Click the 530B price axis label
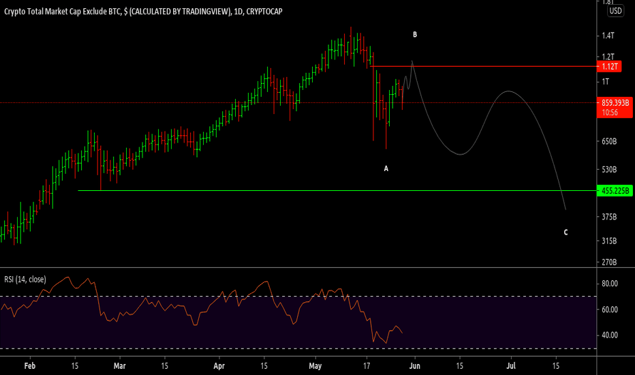This screenshot has width=635, height=375. pos(609,170)
